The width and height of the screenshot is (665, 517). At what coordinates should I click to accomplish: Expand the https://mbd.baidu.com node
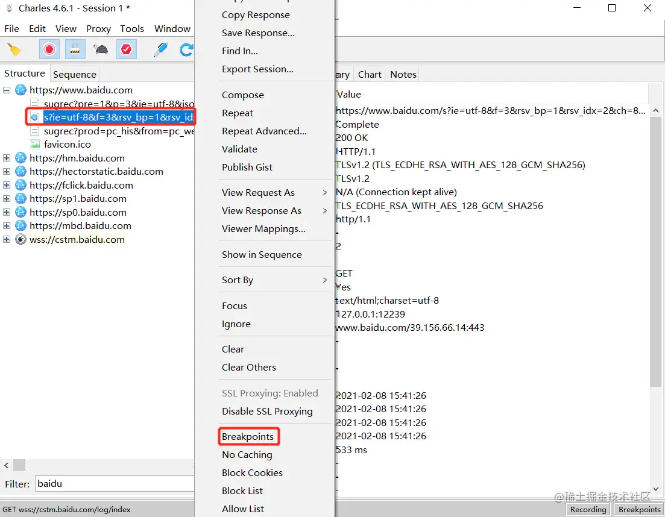pyautogui.click(x=7, y=225)
